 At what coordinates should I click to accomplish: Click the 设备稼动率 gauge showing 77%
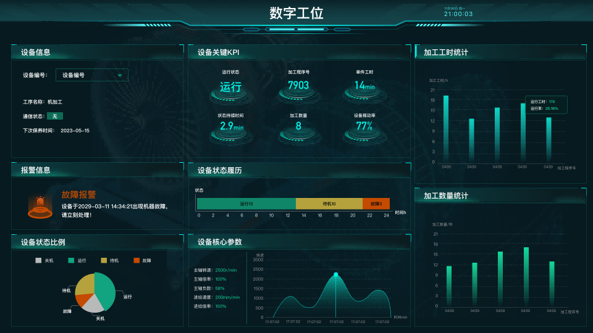364,127
